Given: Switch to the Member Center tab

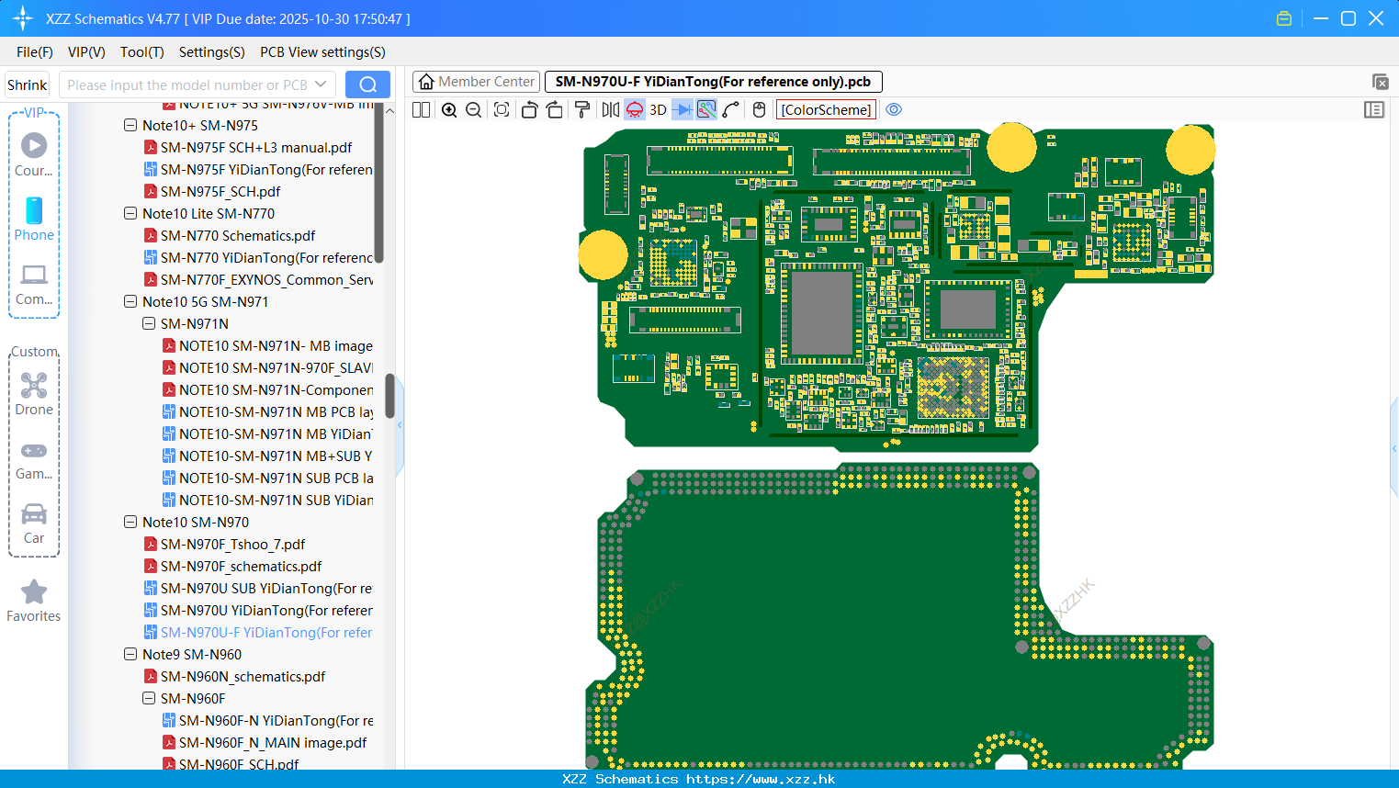Looking at the screenshot, I should click(477, 82).
